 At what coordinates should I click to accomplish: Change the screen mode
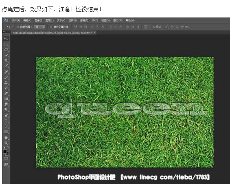pos(6,165)
